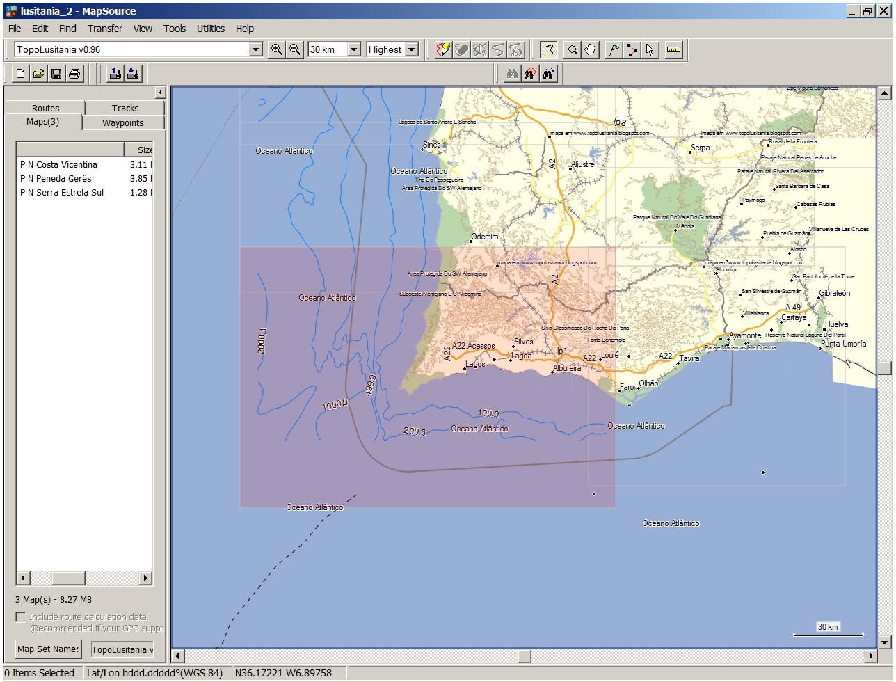This screenshot has width=896, height=682.
Task: Activate the Map selection tool
Action: pyautogui.click(x=549, y=49)
